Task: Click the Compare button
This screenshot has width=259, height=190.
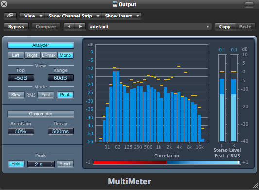Action: (46, 27)
